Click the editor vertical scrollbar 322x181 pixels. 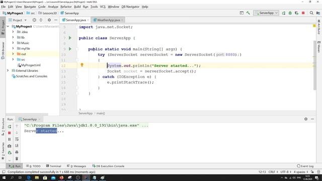[x=315, y=65]
